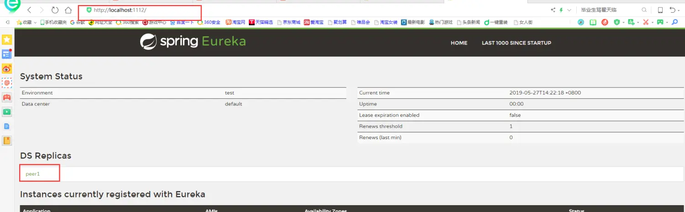Viewport: 685px width, 212px height.
Task: Open the @ mail sidebar icon
Action: [7, 83]
